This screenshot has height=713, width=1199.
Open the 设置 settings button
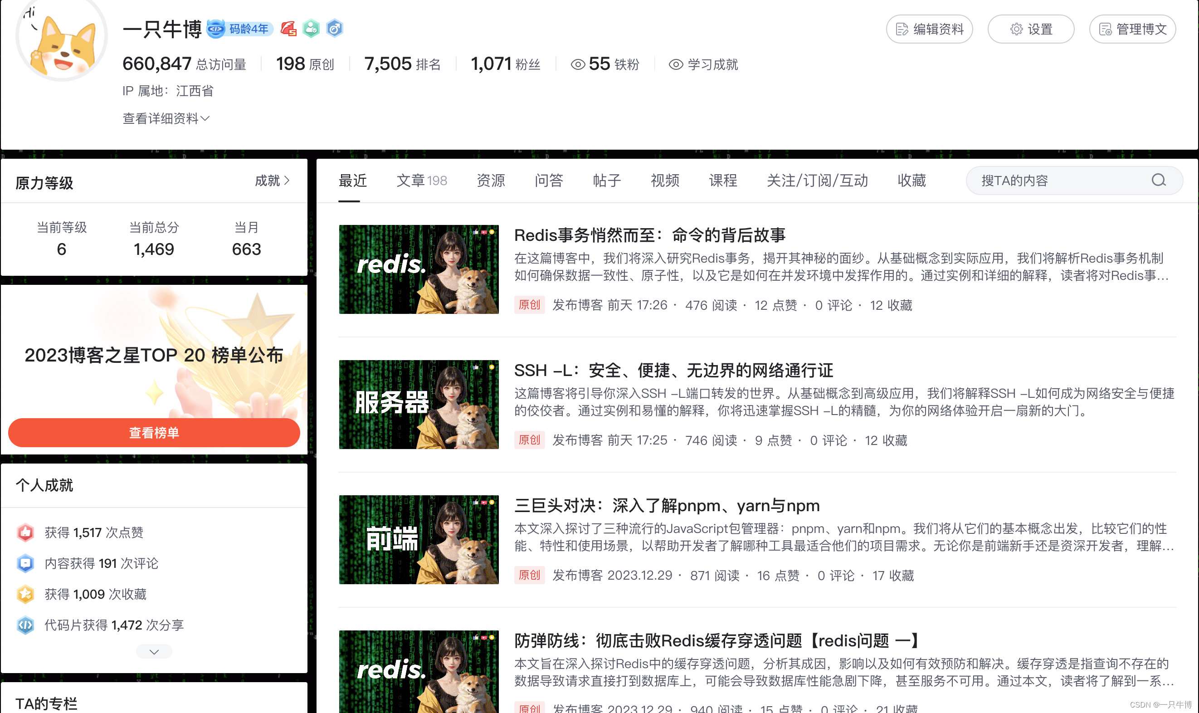(1030, 29)
